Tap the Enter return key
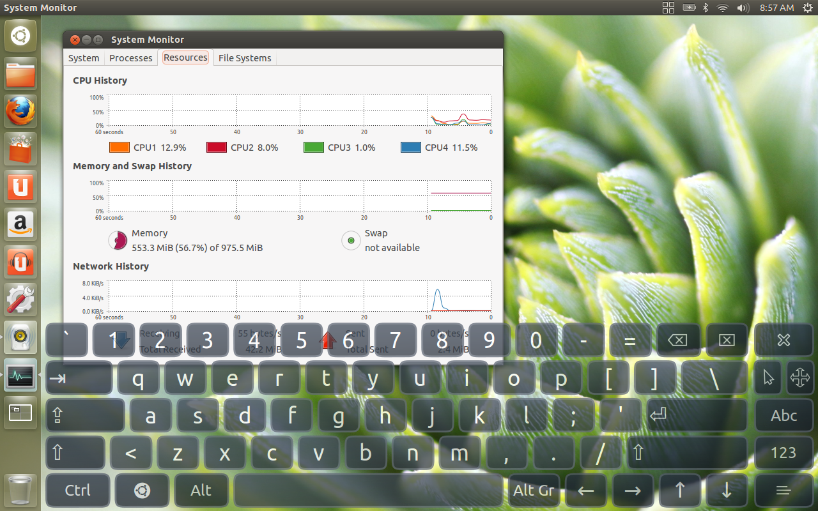Viewport: 818px width, 511px height. coord(697,416)
